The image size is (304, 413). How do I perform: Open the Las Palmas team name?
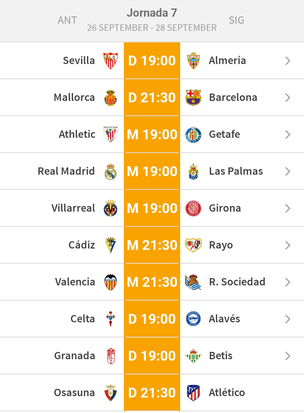coord(236,171)
